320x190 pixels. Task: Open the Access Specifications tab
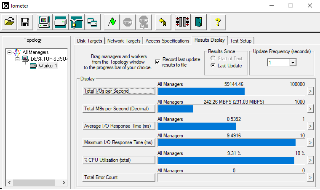[x=167, y=41]
